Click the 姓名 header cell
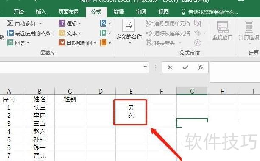Viewport: 260px width, 161px height. click(39, 99)
